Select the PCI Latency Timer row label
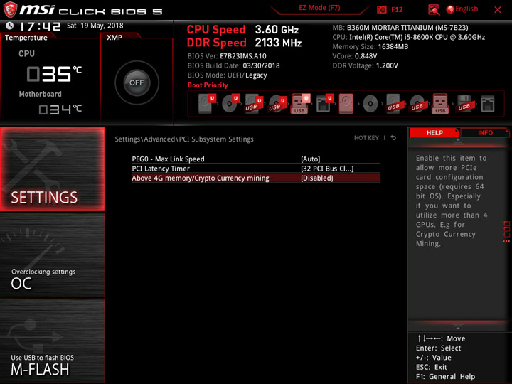Screen dimensions: 512x384 tap(161, 169)
